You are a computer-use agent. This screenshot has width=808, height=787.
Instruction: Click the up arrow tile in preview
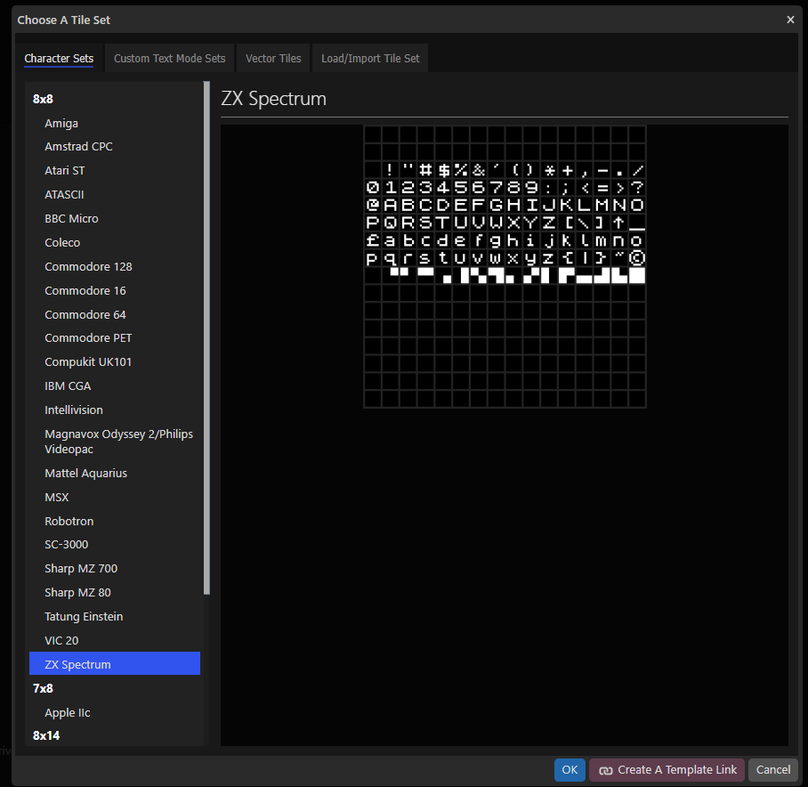(x=619, y=223)
